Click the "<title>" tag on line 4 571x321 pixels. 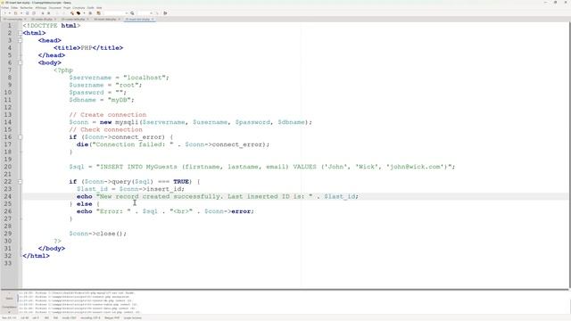[67, 48]
